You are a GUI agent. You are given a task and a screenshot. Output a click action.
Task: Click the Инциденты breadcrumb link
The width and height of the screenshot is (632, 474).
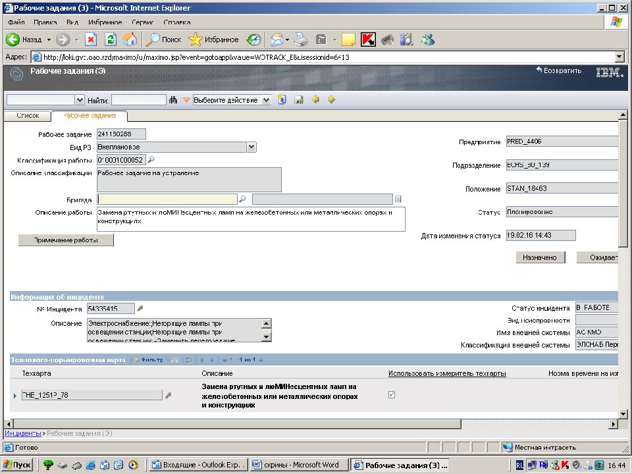pos(22,434)
